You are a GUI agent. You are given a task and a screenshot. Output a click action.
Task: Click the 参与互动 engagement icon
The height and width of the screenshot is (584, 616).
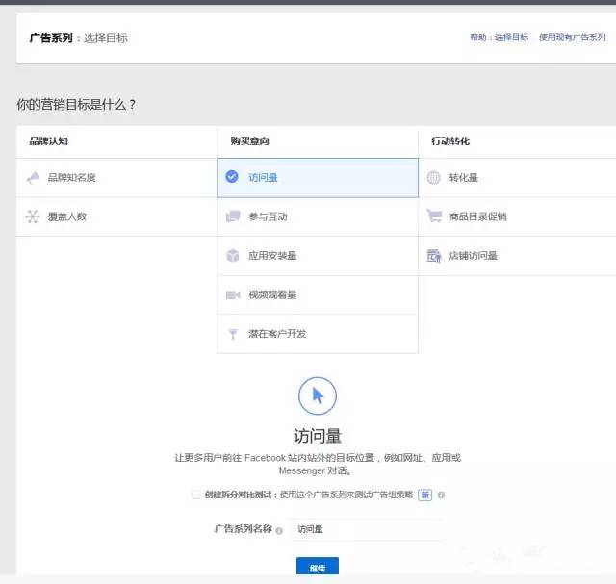(x=233, y=216)
